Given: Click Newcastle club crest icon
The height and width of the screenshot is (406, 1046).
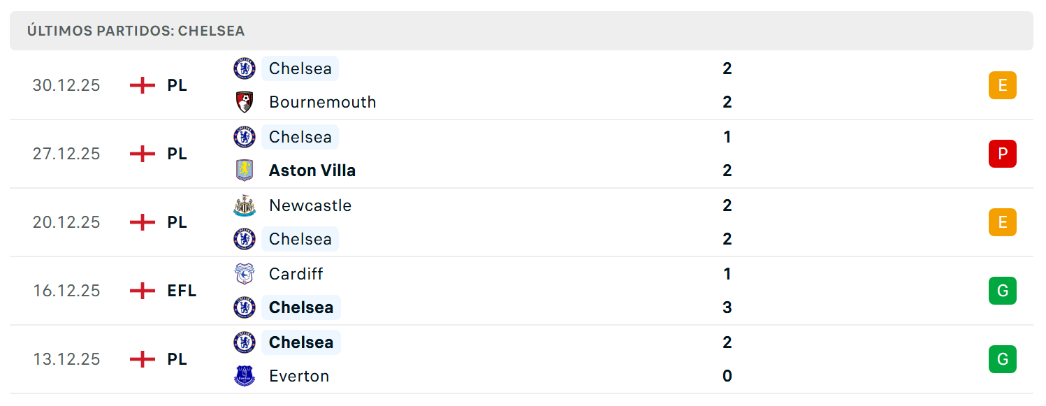Looking at the screenshot, I should pyautogui.click(x=245, y=205).
